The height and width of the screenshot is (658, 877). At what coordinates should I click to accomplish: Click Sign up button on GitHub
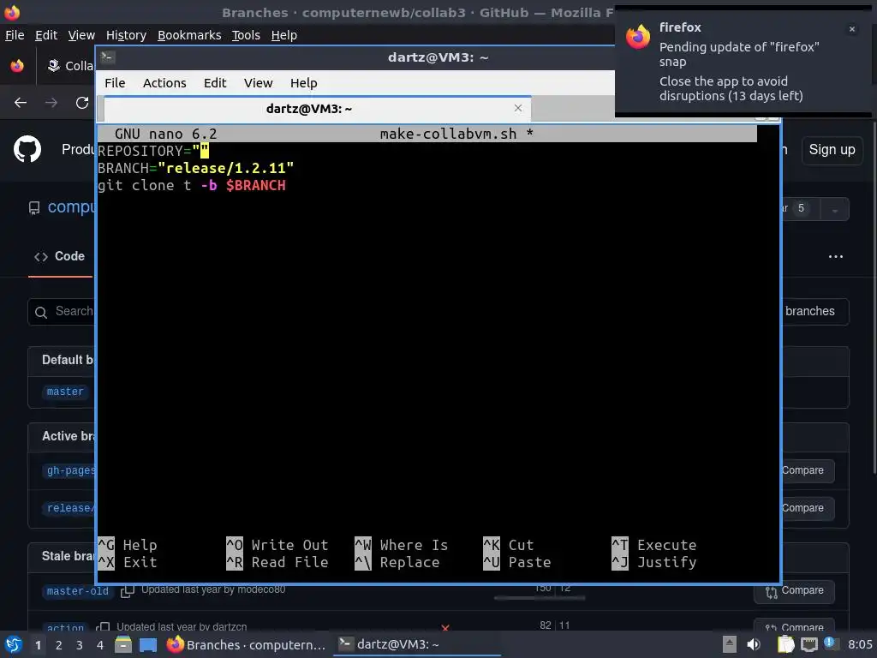click(x=832, y=150)
